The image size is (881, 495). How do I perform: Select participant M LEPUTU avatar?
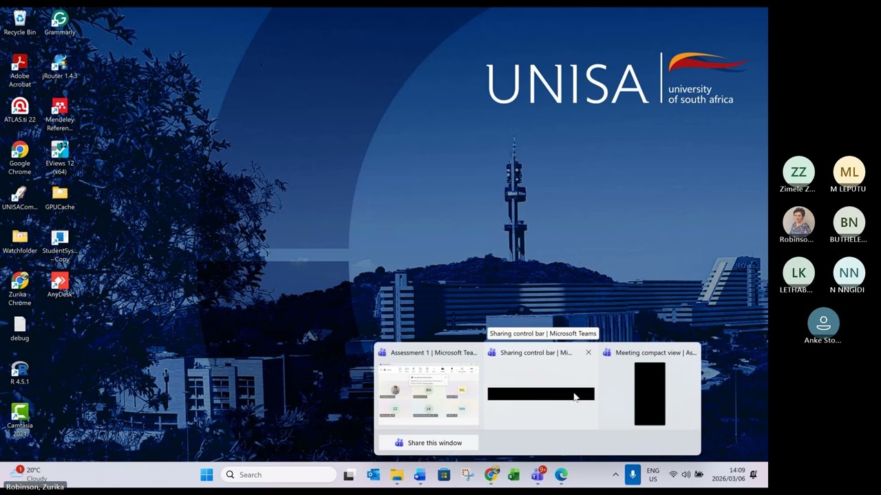[x=849, y=172]
